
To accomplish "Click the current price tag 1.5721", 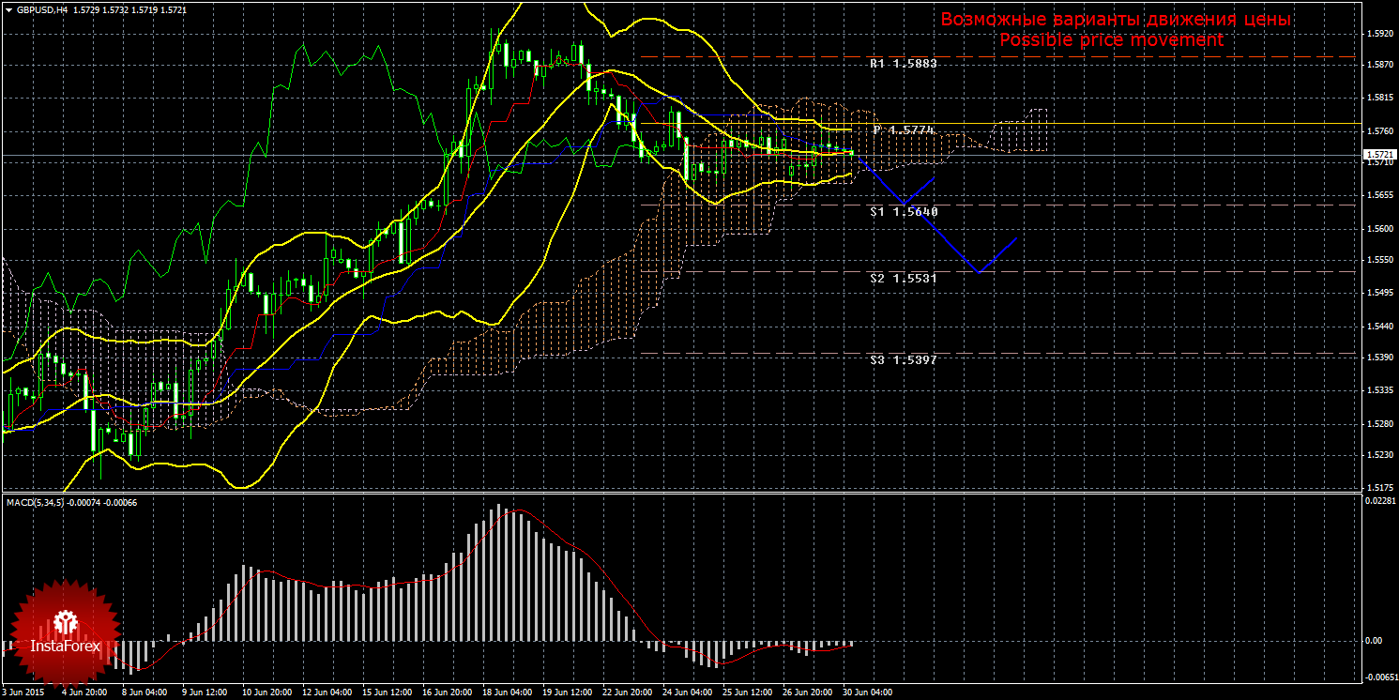I will pyautogui.click(x=1378, y=155).
